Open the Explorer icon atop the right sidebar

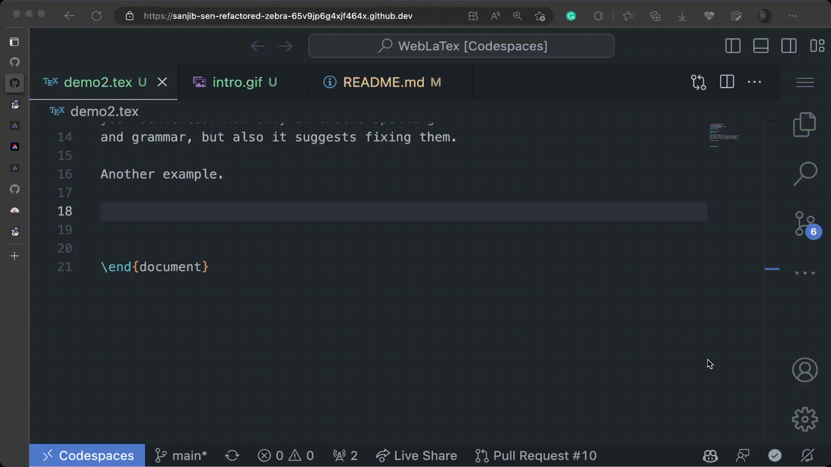[x=804, y=124]
